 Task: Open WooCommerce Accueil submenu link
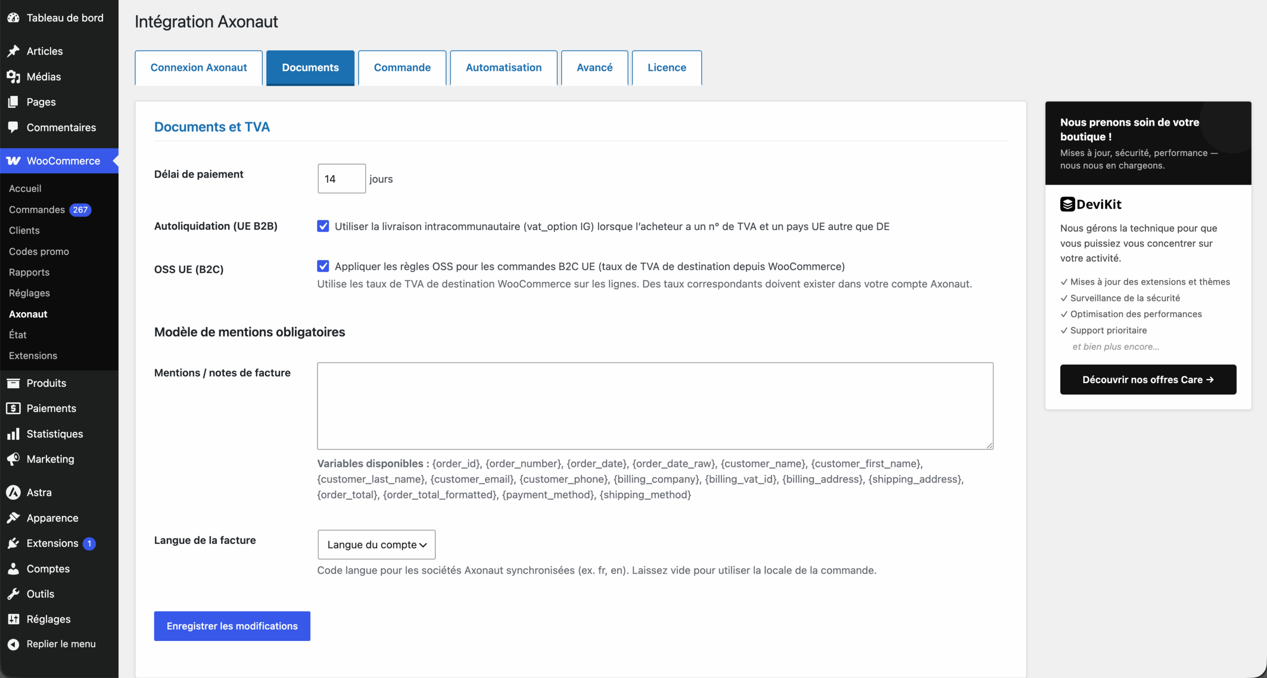(25, 189)
